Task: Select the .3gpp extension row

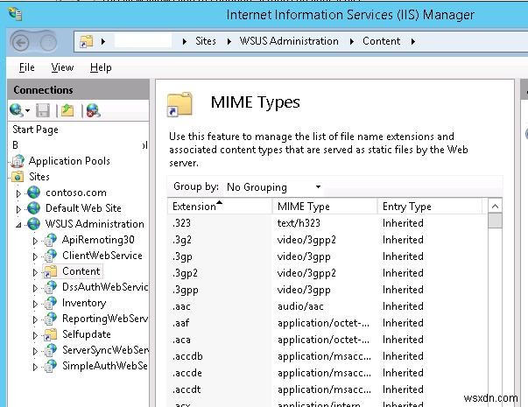Action: click(x=327, y=290)
